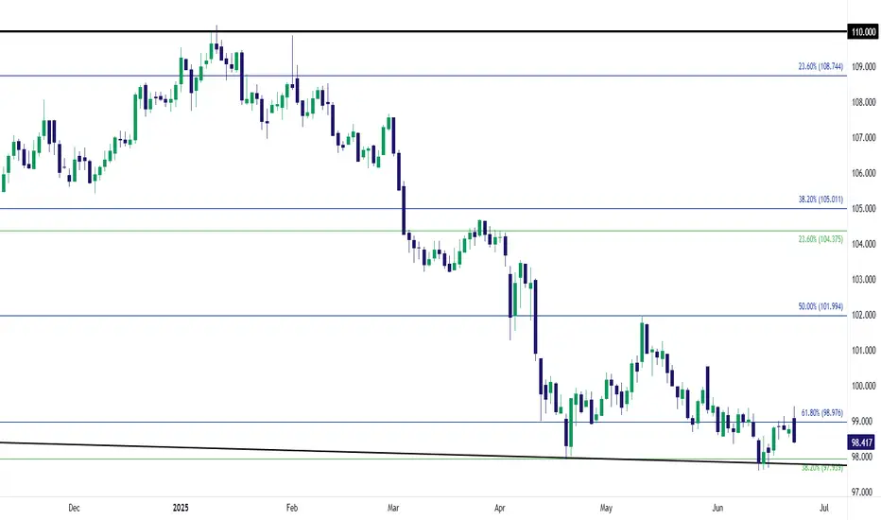Click the Apr time axis marker
Screen dimensions: 881x520
coord(499,508)
